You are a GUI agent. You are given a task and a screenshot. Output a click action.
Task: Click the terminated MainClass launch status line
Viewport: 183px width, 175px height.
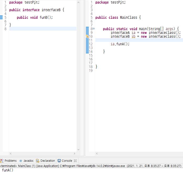tap(90, 166)
